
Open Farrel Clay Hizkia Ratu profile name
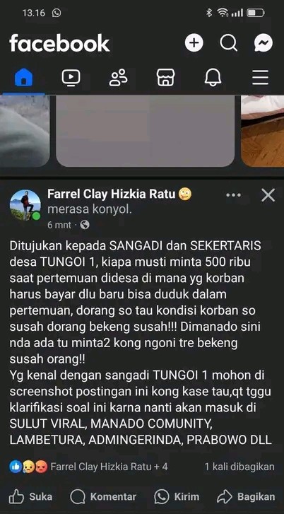pyautogui.click(x=112, y=194)
